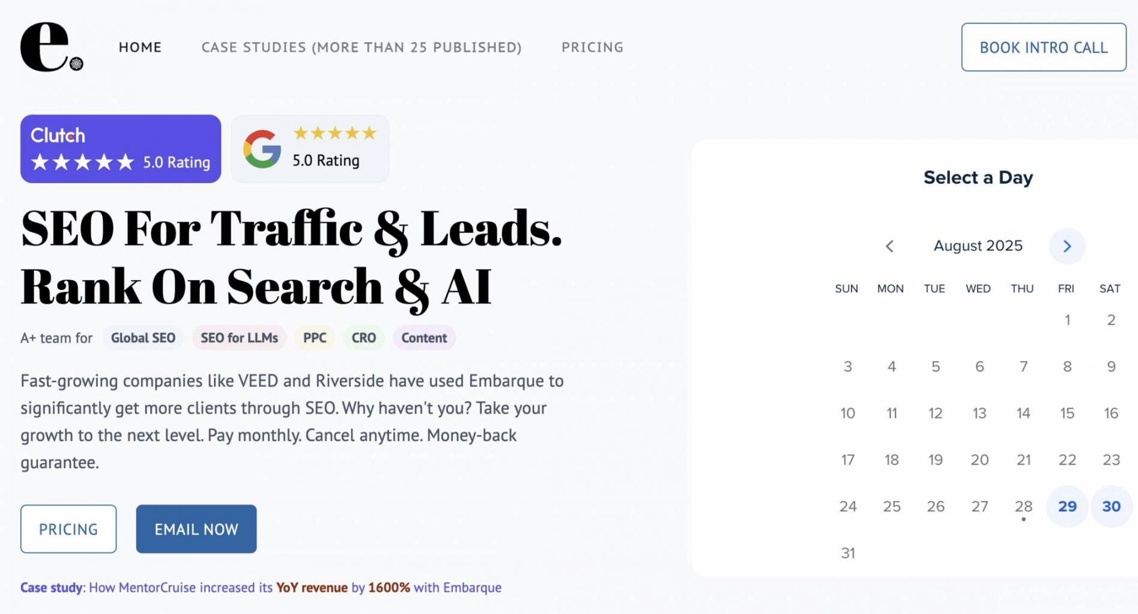Pick August 30 on the calendar

click(1111, 507)
